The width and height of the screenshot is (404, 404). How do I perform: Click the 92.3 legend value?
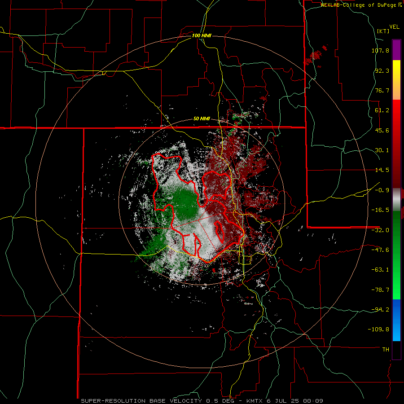click(x=382, y=70)
